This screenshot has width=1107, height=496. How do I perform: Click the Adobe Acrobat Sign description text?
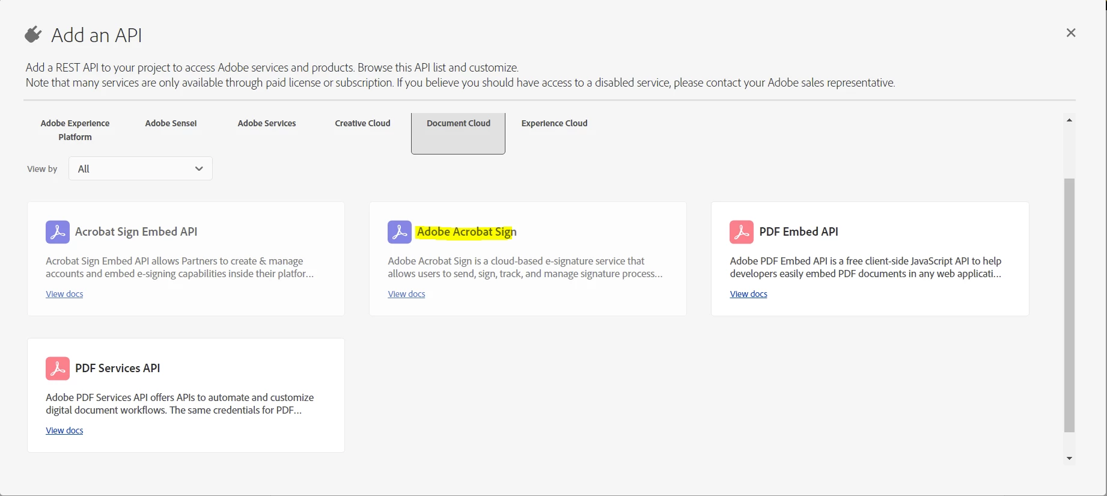coord(525,268)
